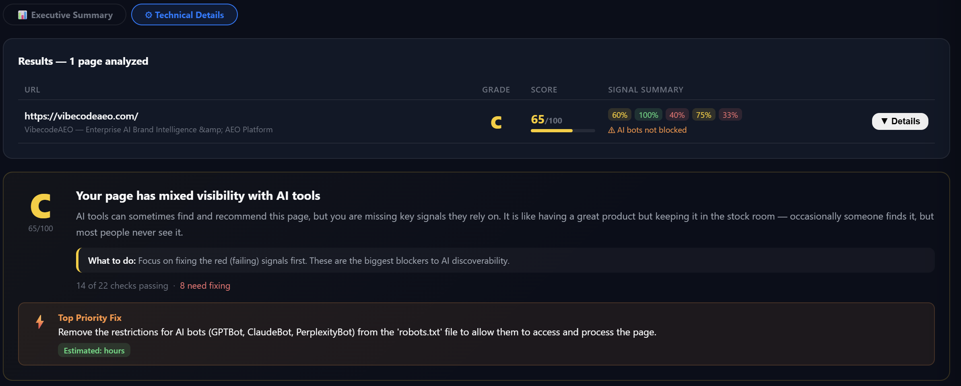This screenshot has height=386, width=961.
Task: Click the 33% signal badge
Action: point(730,115)
